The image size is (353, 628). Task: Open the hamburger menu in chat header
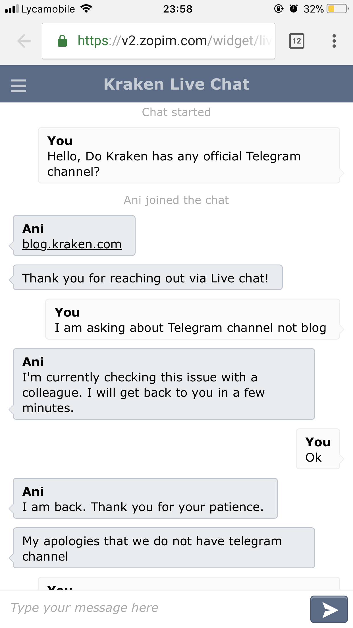tap(19, 85)
